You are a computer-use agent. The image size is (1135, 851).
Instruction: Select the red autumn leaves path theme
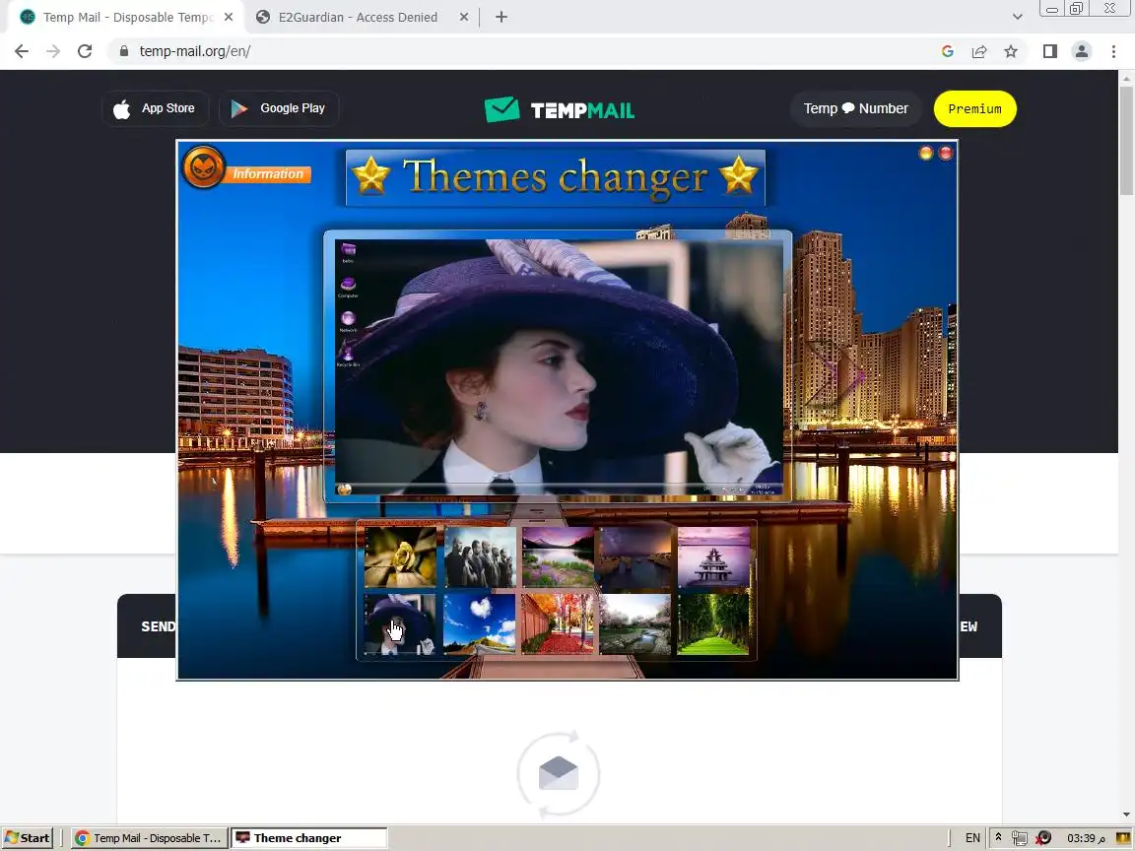tap(558, 624)
